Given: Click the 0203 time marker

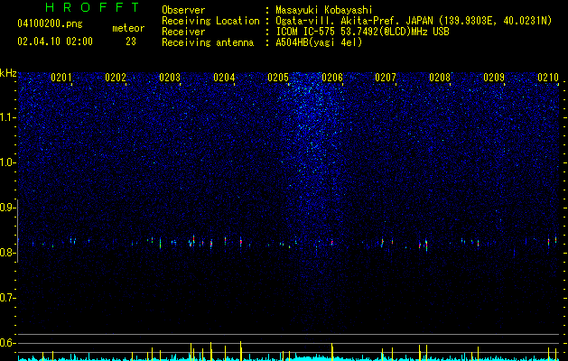Looking at the screenshot, I should point(170,78).
